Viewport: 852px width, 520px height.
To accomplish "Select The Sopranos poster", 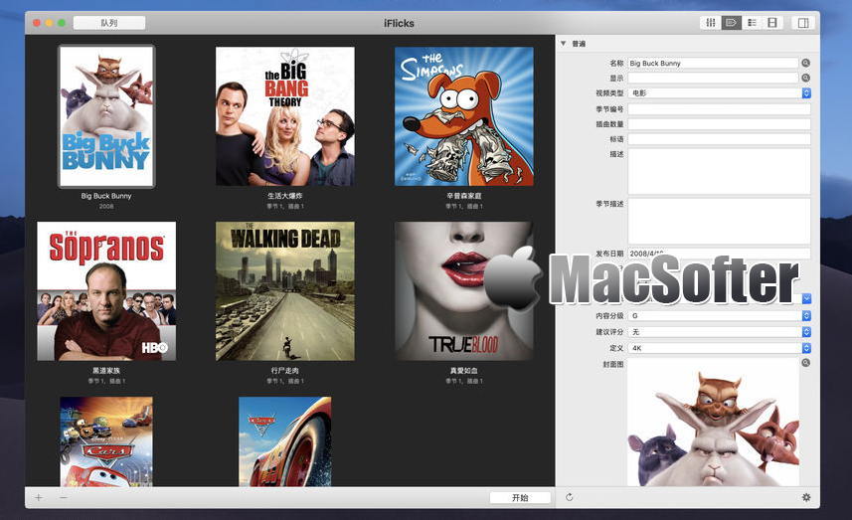I will click(x=106, y=291).
